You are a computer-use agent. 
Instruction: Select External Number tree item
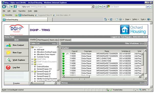point(43,67)
